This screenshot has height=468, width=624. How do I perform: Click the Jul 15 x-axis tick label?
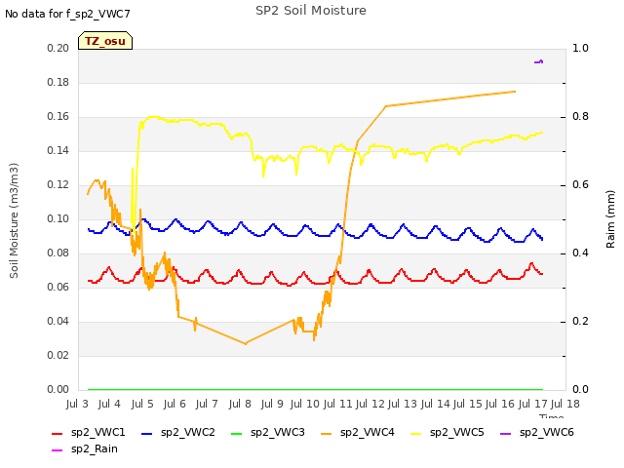point(468,404)
